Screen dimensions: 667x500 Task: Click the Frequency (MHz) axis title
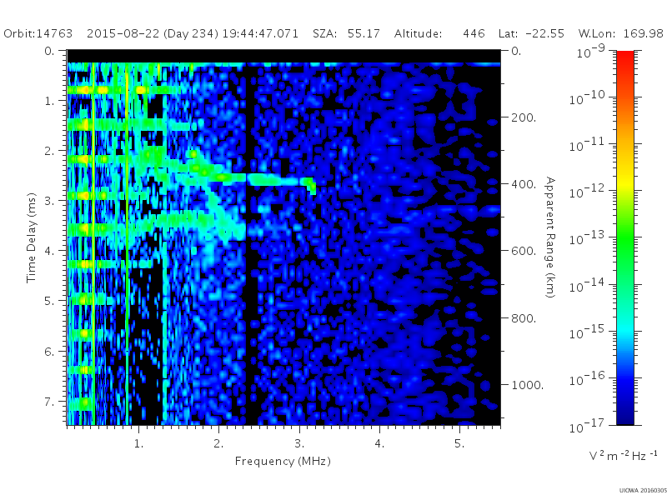(x=283, y=462)
